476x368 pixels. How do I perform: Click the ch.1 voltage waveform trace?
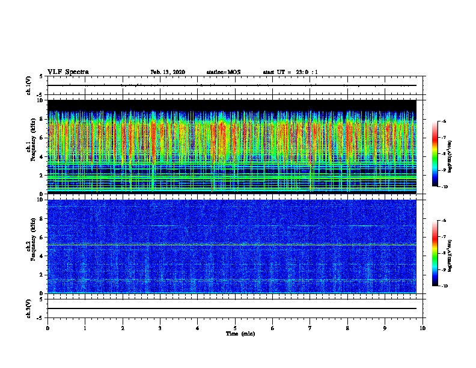232,85
